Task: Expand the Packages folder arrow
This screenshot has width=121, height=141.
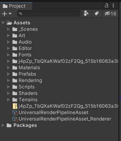Action: (3, 125)
